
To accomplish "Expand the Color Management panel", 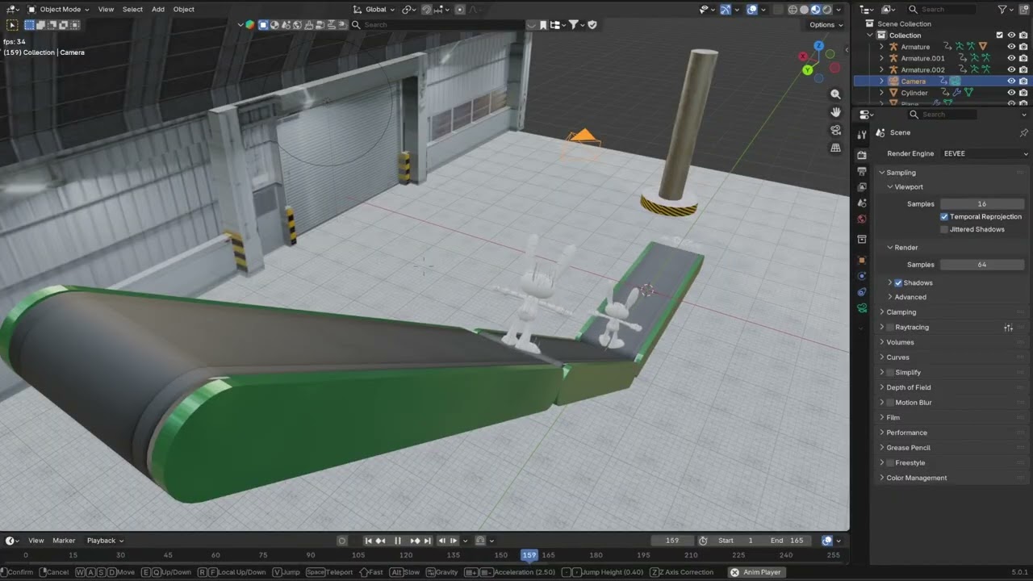I will tap(882, 479).
